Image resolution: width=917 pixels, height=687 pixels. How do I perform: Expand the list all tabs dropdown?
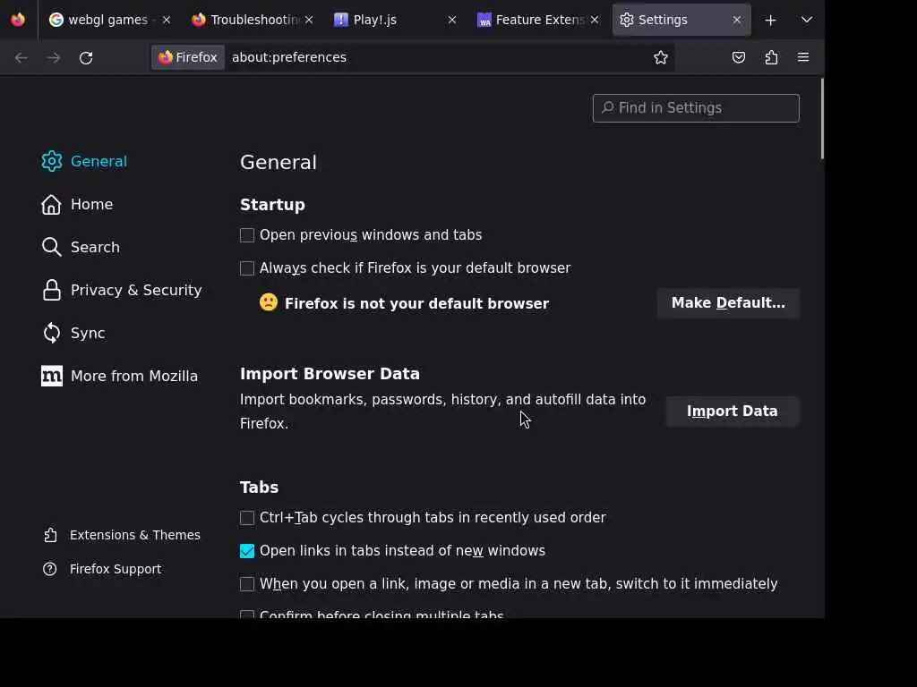coord(807,20)
